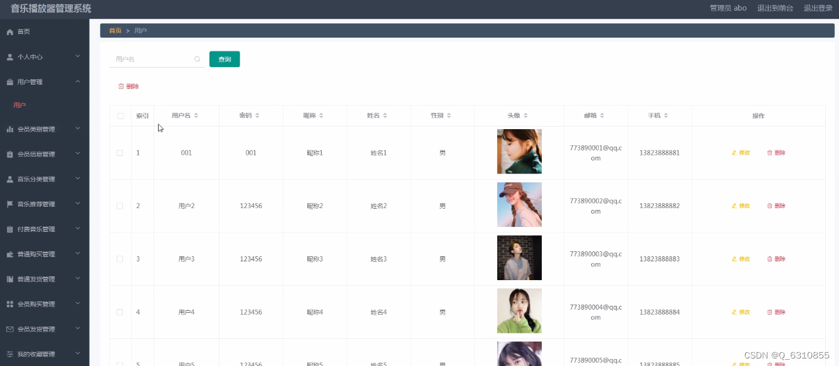Sort the table by 性别 column arrows
839x366 pixels.
tap(449, 116)
